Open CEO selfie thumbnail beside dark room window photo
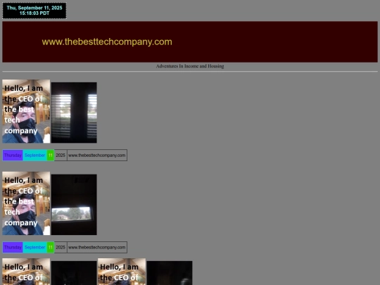 click(26, 203)
